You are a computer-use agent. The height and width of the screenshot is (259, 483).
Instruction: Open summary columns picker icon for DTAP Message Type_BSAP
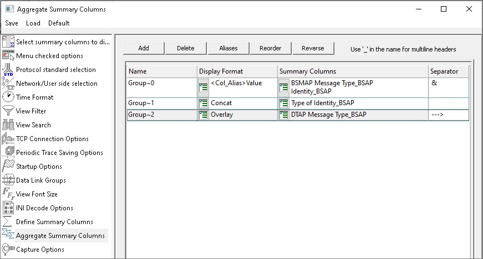point(284,115)
